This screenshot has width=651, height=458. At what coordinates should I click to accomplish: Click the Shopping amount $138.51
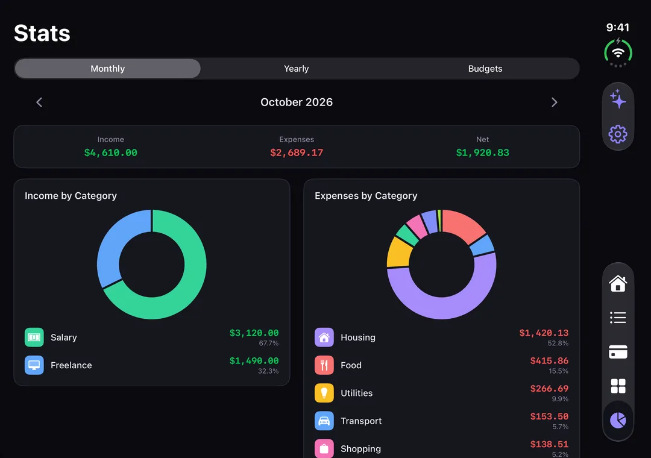(549, 444)
